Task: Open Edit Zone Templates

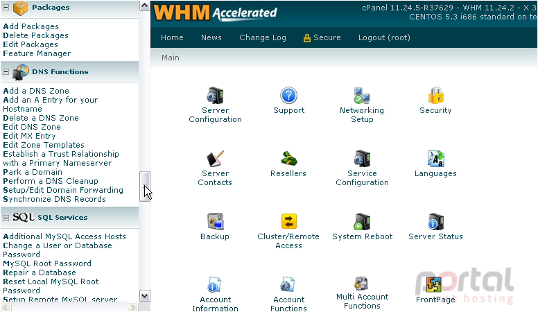Action: pyautogui.click(x=44, y=145)
